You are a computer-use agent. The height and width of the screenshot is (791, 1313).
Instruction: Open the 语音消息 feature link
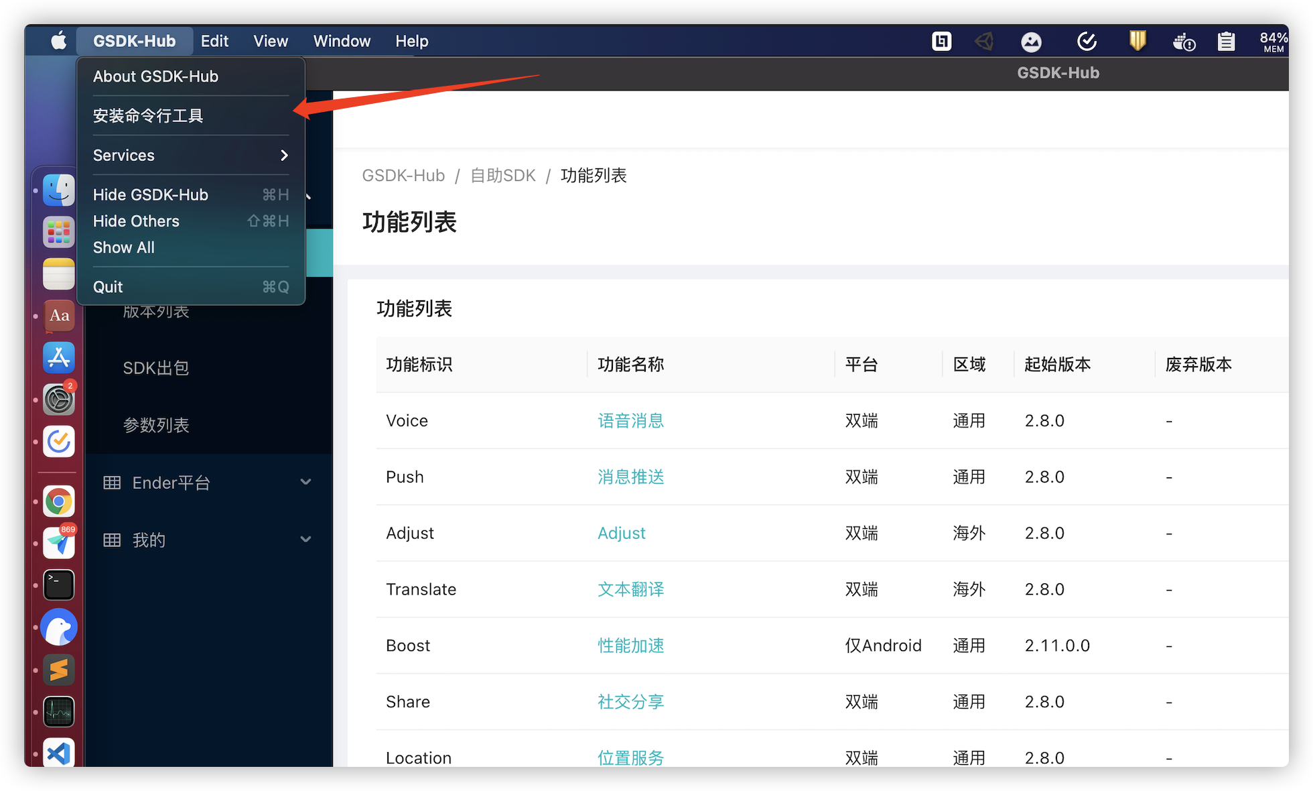click(630, 421)
